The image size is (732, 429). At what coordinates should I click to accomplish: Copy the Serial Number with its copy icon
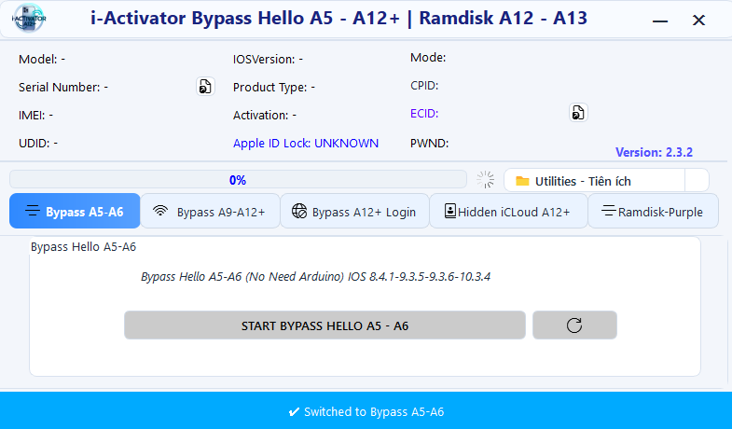pyautogui.click(x=205, y=87)
